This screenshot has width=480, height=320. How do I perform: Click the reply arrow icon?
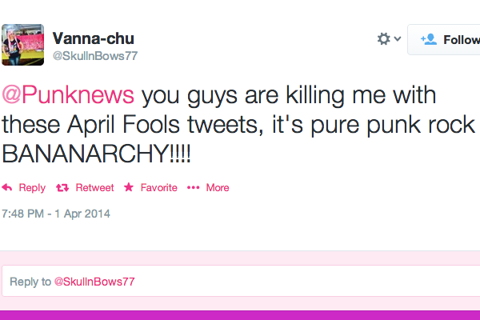pos(7,188)
